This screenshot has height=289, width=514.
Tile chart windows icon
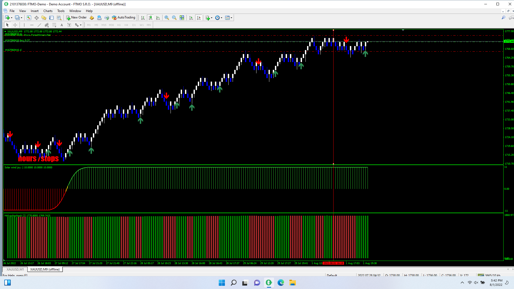click(182, 18)
